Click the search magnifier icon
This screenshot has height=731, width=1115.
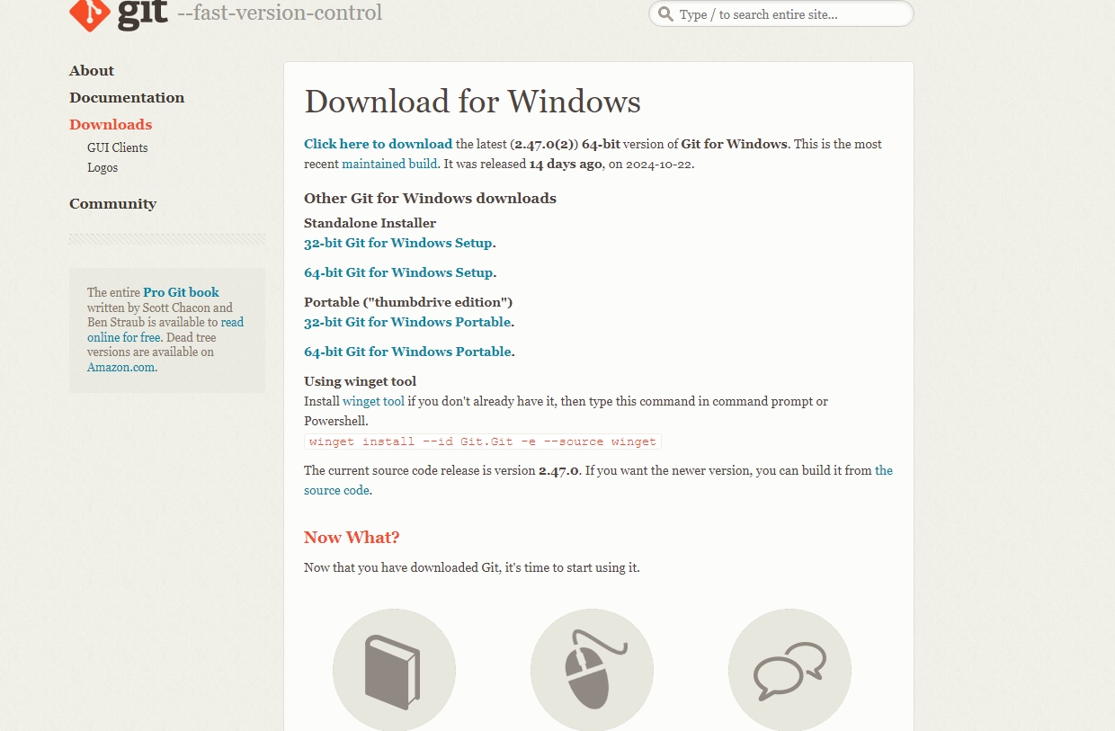coord(665,14)
